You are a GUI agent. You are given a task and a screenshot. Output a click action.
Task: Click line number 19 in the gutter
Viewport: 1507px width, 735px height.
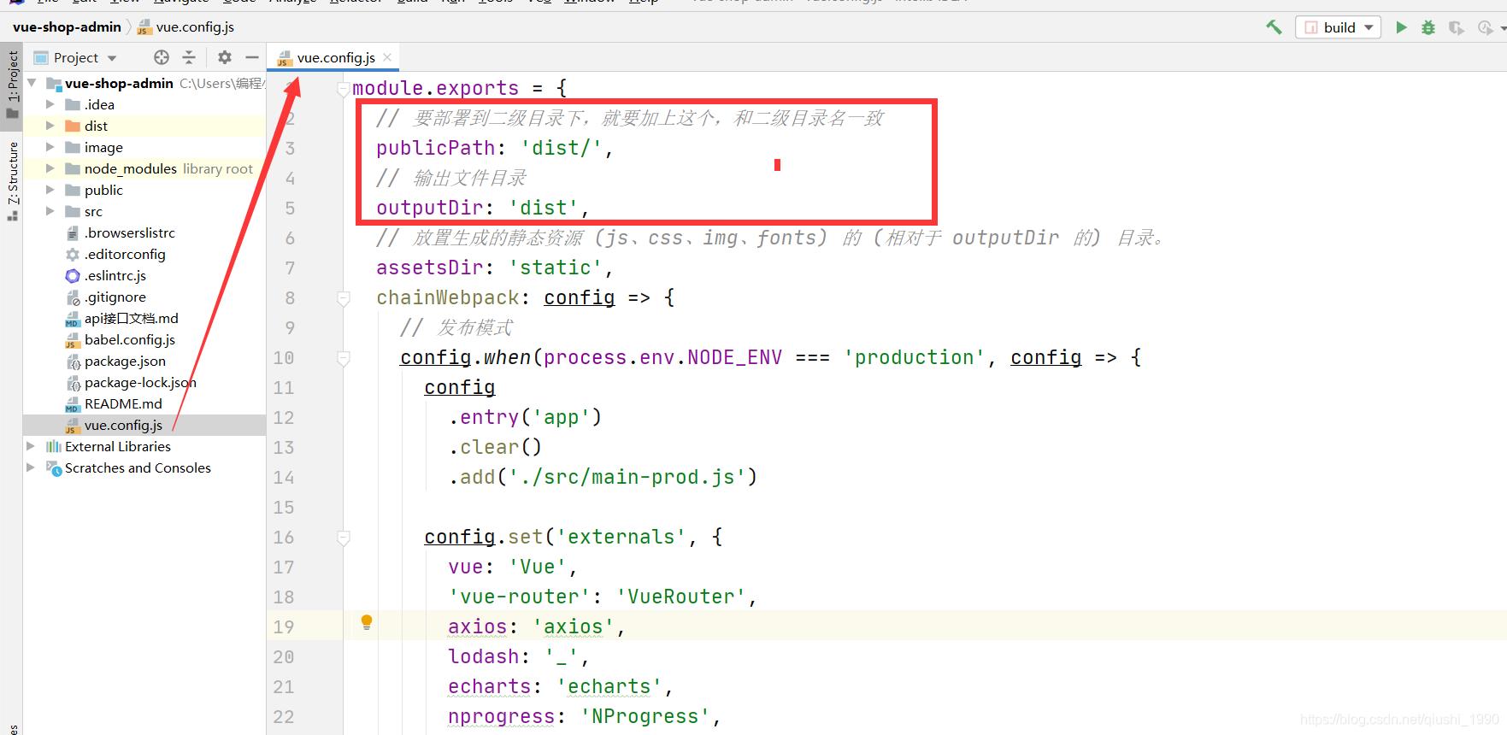284,627
